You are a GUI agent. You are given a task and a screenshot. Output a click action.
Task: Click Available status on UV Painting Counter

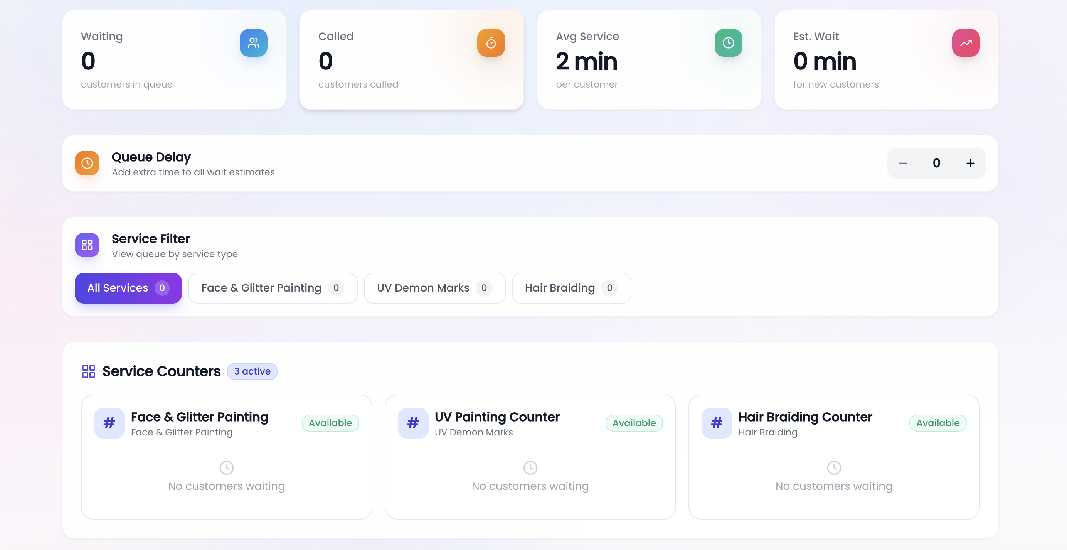pos(634,423)
